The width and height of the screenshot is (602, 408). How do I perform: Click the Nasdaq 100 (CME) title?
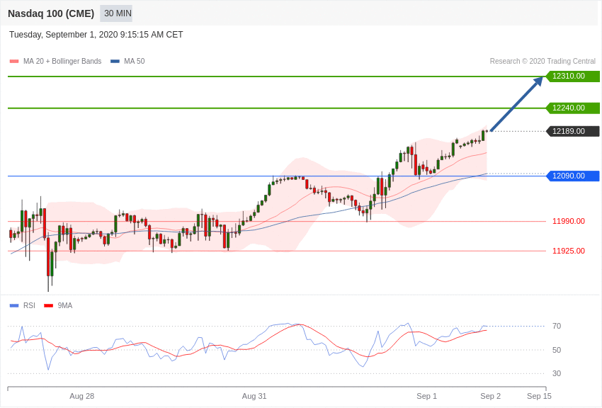(51, 13)
